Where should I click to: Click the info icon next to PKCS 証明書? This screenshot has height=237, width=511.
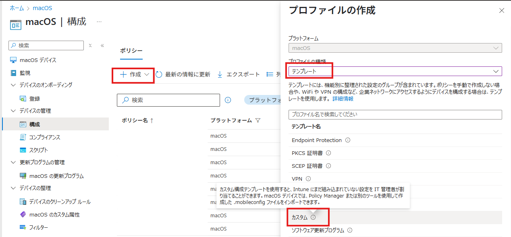(328, 153)
